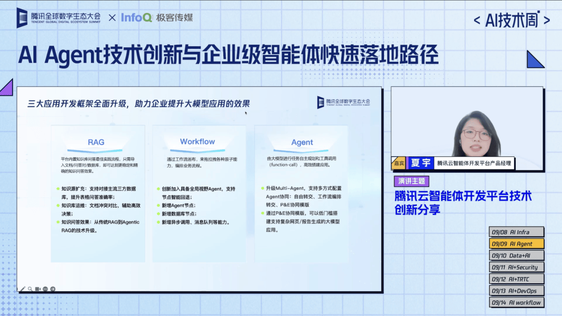Open the 09/14 AI workflow session
This screenshot has width=562, height=316.
click(x=516, y=302)
